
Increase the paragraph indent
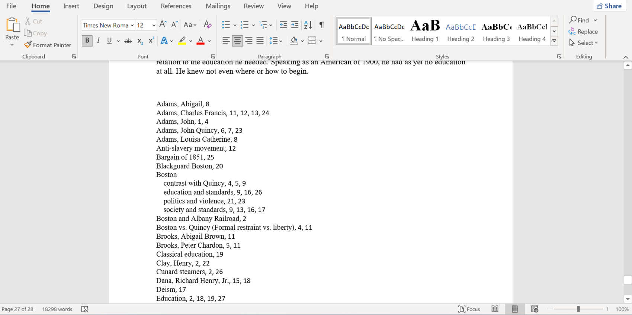click(295, 25)
